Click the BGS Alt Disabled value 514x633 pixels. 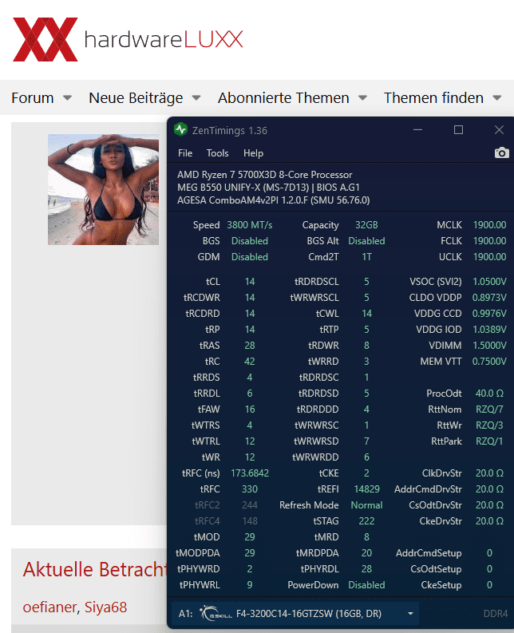click(x=366, y=241)
